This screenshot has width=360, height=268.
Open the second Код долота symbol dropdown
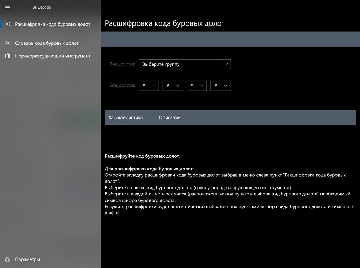(173, 86)
